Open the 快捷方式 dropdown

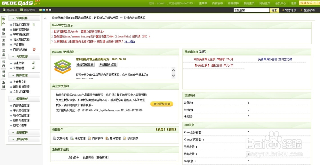click(308, 3)
